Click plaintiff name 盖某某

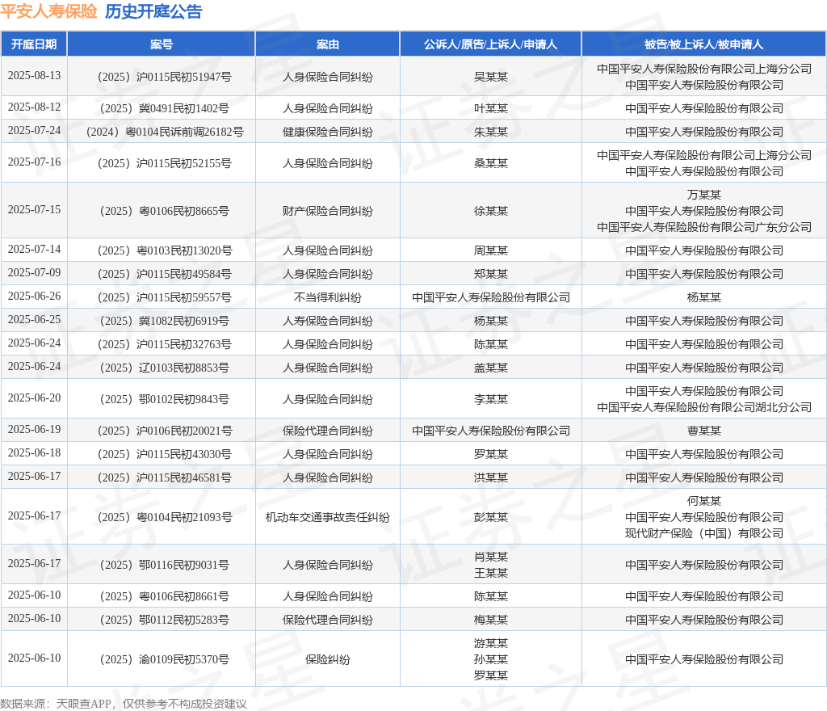coord(490,368)
